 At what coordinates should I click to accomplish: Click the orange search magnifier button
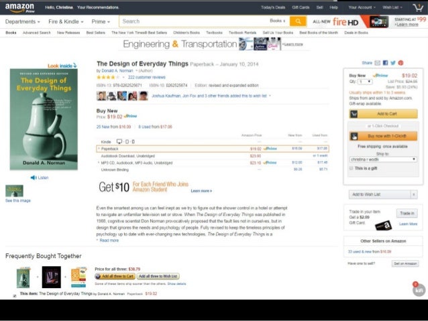[x=298, y=21]
